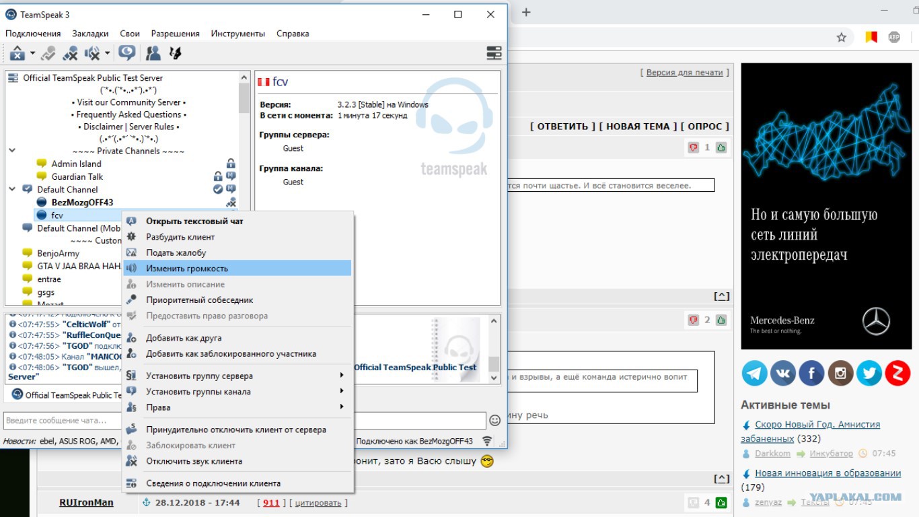
Task: Open the Версия для печати link
Action: tap(684, 72)
